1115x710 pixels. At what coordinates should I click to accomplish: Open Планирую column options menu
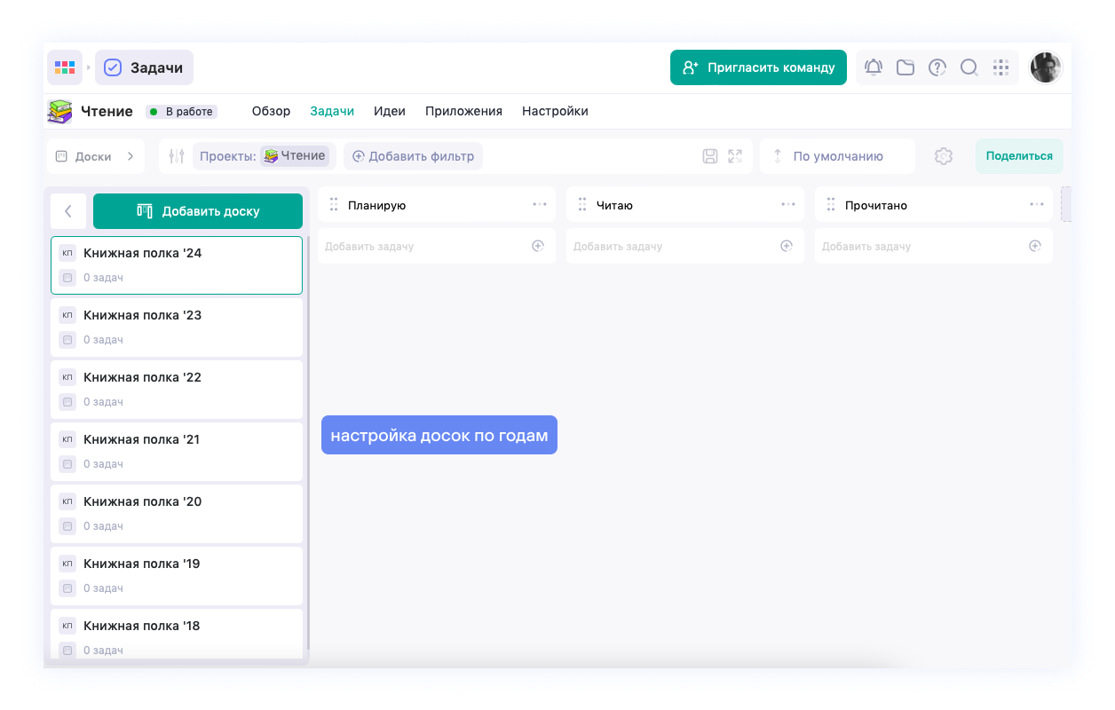[540, 205]
